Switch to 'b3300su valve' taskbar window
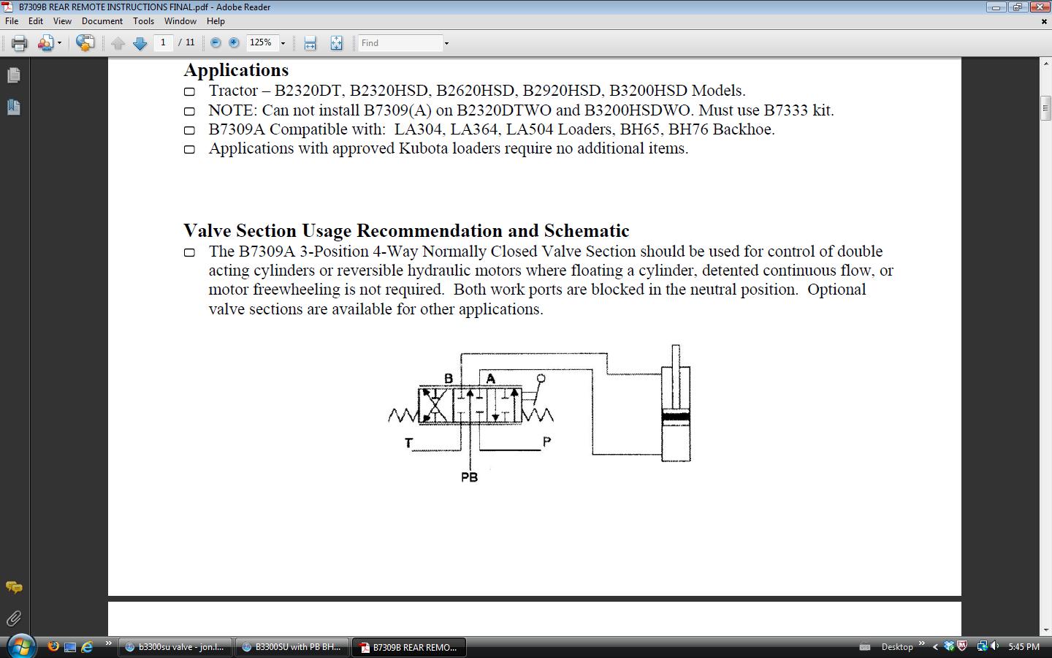Screen dimensions: 1052x658 (x=175, y=647)
